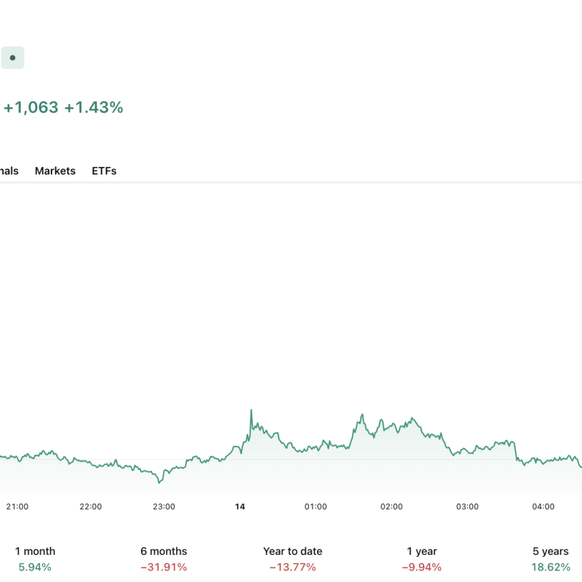Click the 01:00 time axis label
582x582 pixels.
point(316,506)
